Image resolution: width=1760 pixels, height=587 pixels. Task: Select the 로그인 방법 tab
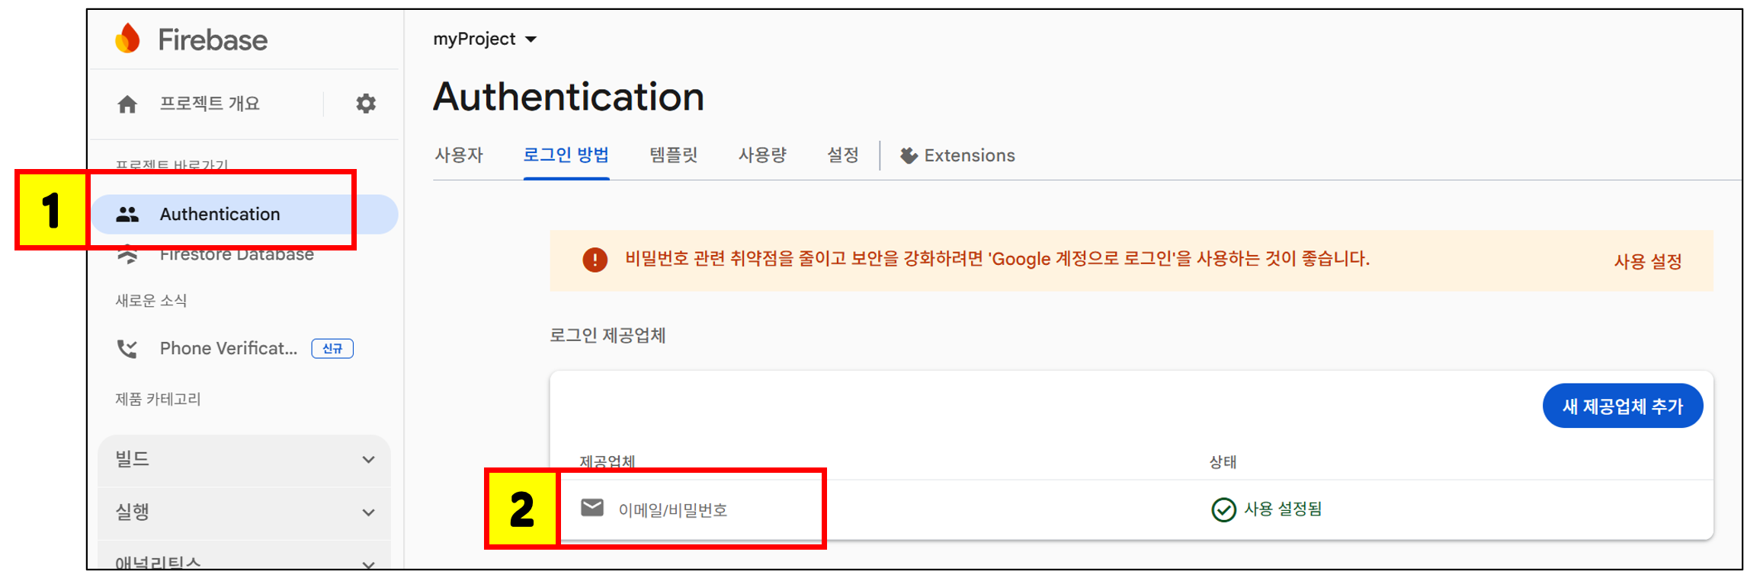tap(566, 155)
